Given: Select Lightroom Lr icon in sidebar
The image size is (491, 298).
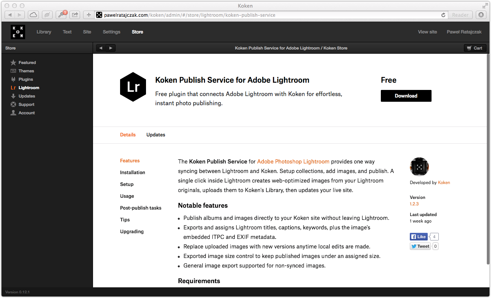Looking at the screenshot, I should click(13, 88).
